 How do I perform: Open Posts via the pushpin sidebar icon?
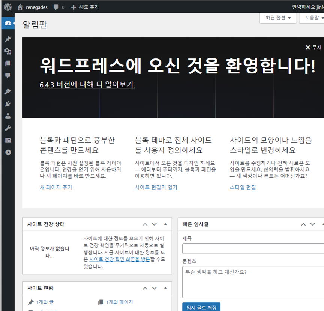(x=8, y=39)
